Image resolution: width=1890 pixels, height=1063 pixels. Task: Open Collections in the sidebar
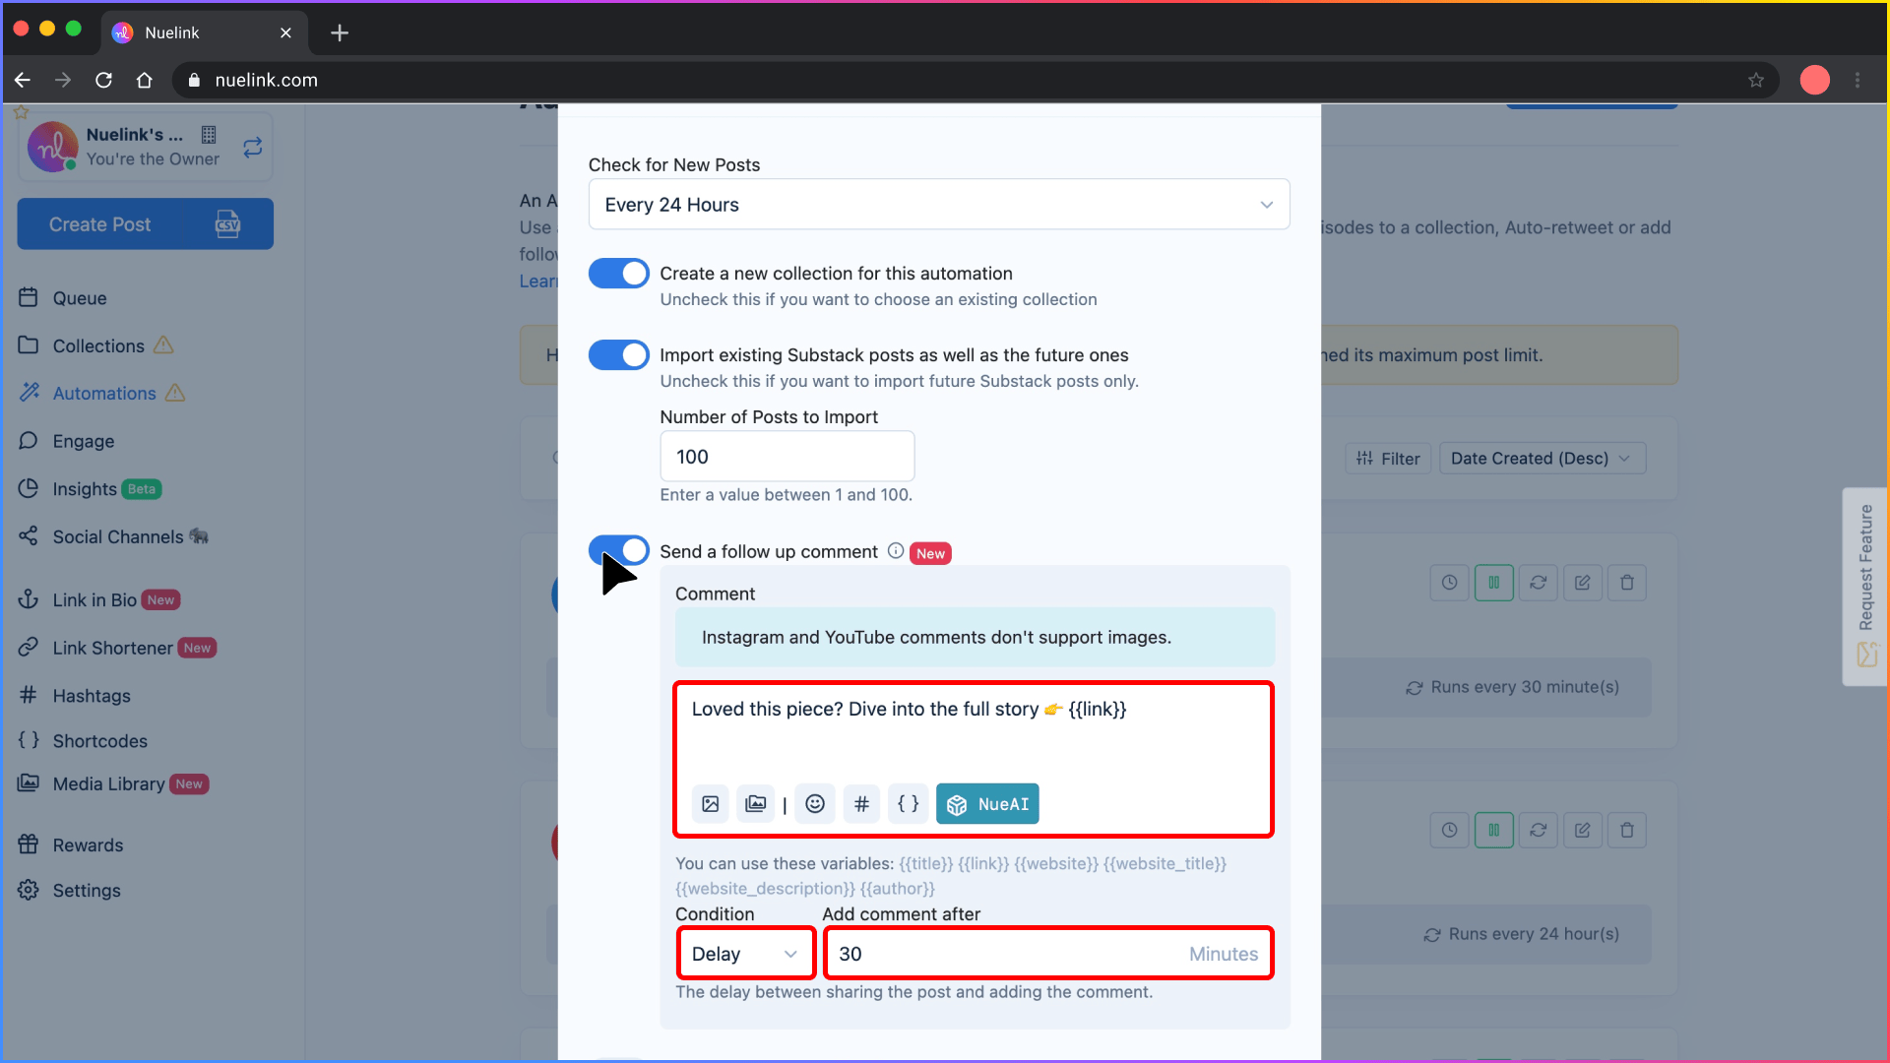coord(96,345)
